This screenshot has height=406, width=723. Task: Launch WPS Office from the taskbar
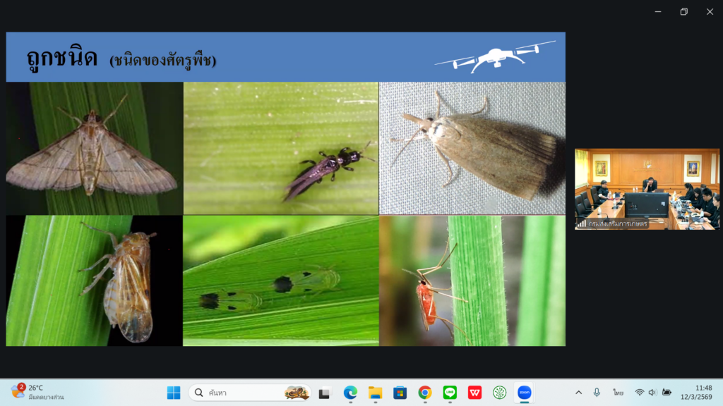474,393
